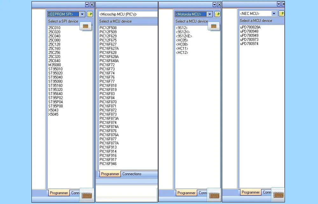Select PIC16F876A in the MCU list

click(109, 135)
